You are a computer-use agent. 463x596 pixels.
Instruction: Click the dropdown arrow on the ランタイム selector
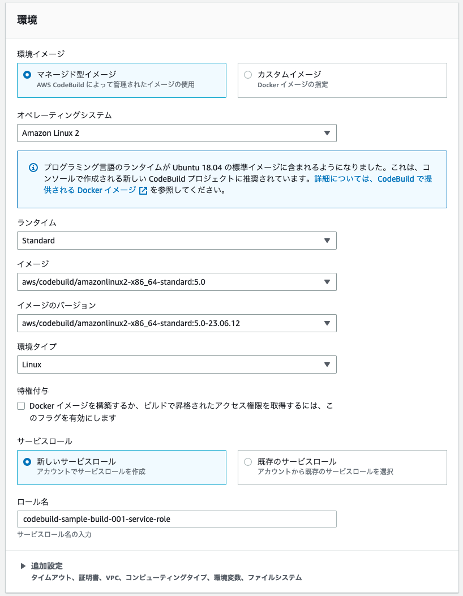point(327,241)
